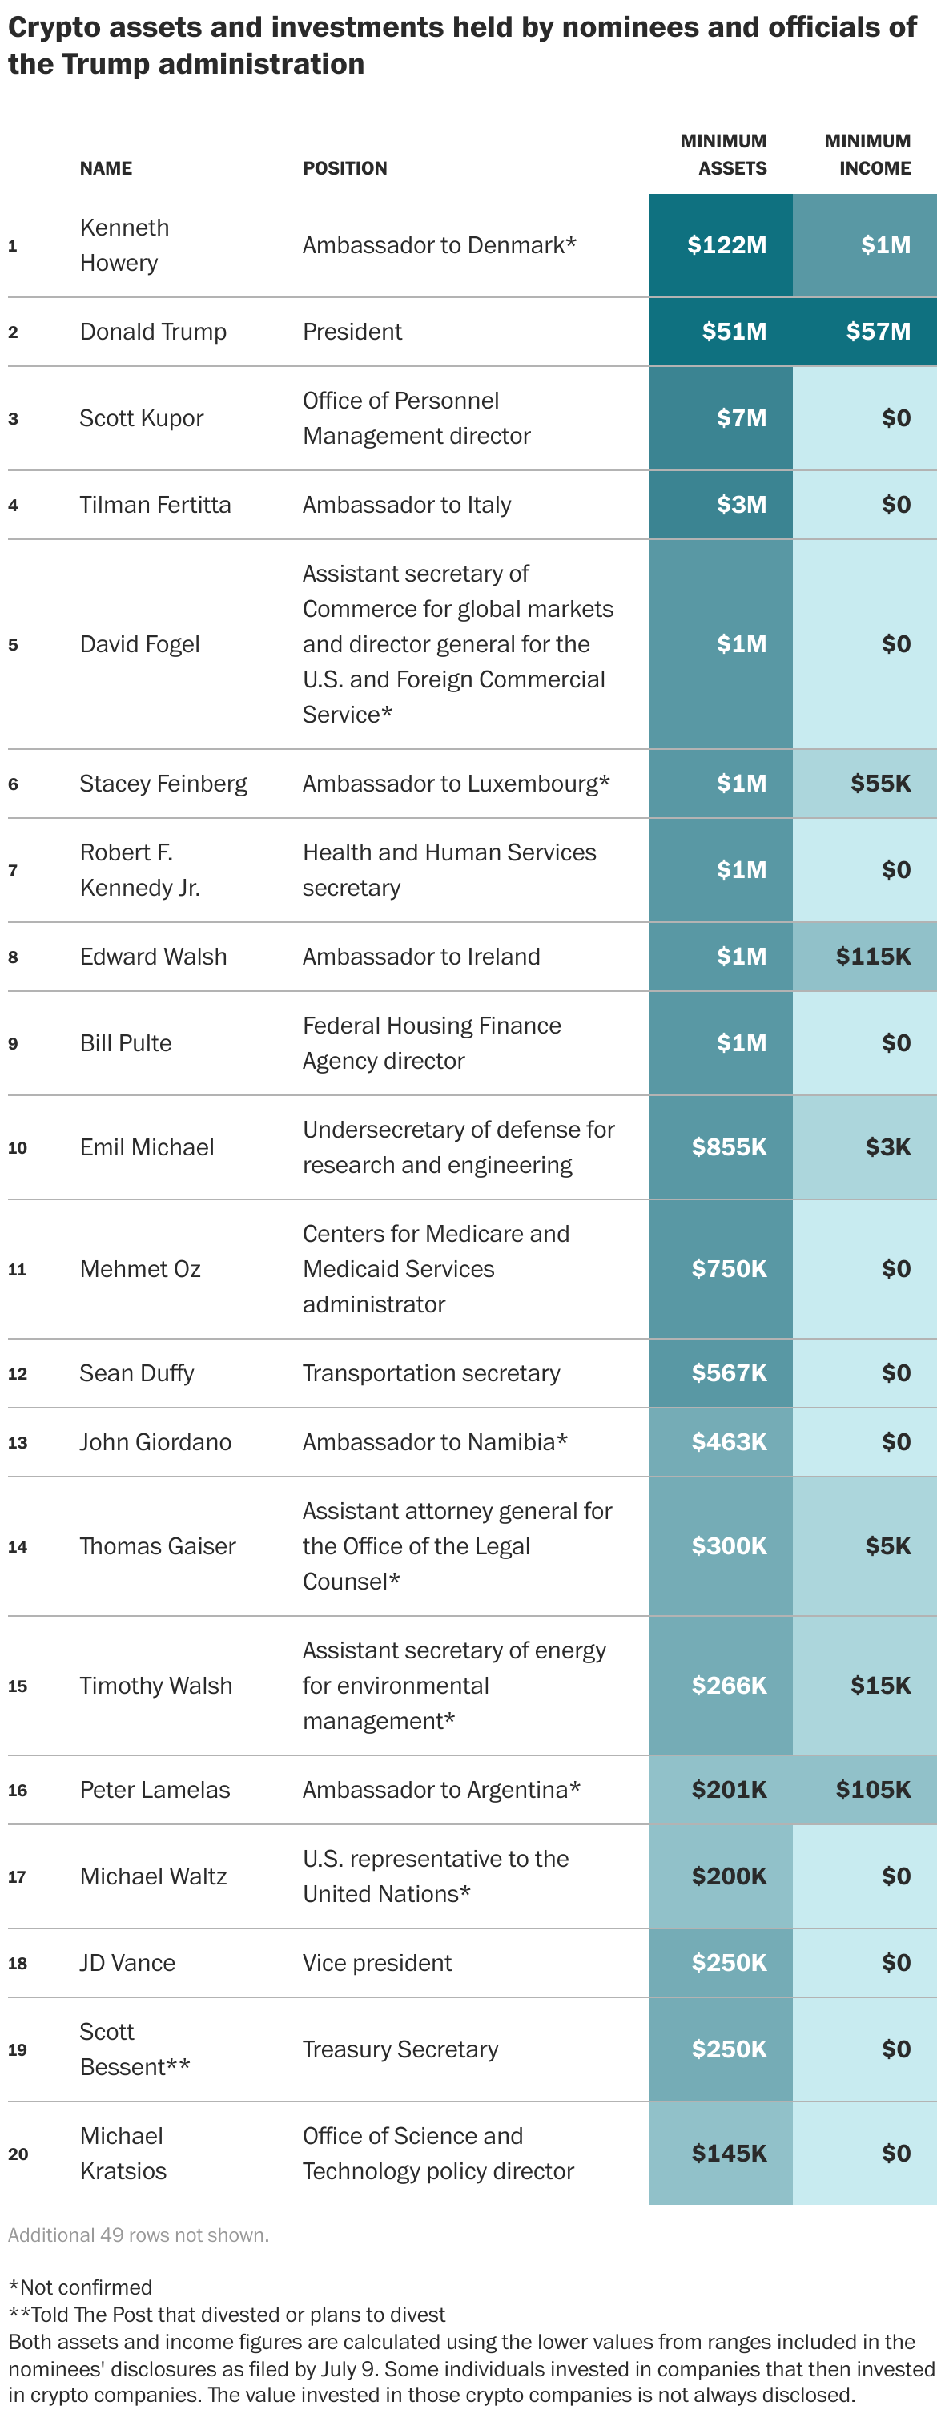This screenshot has height=2434, width=945.
Task: Select David Fogel's name in row 5
Action: [x=139, y=644]
